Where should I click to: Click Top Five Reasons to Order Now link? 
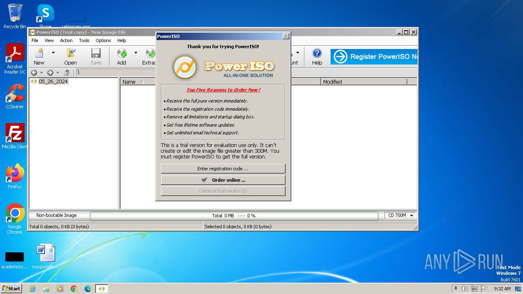[224, 90]
